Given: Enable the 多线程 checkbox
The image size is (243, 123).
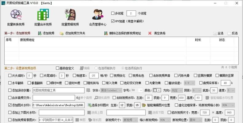Looking at the screenshot, I should click(x=113, y=13).
